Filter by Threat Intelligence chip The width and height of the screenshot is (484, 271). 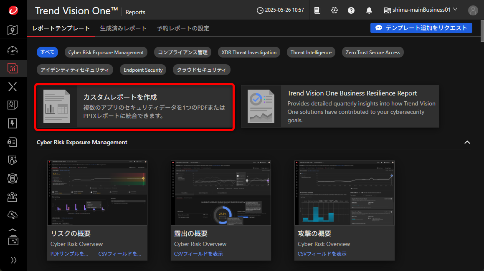[x=311, y=53]
